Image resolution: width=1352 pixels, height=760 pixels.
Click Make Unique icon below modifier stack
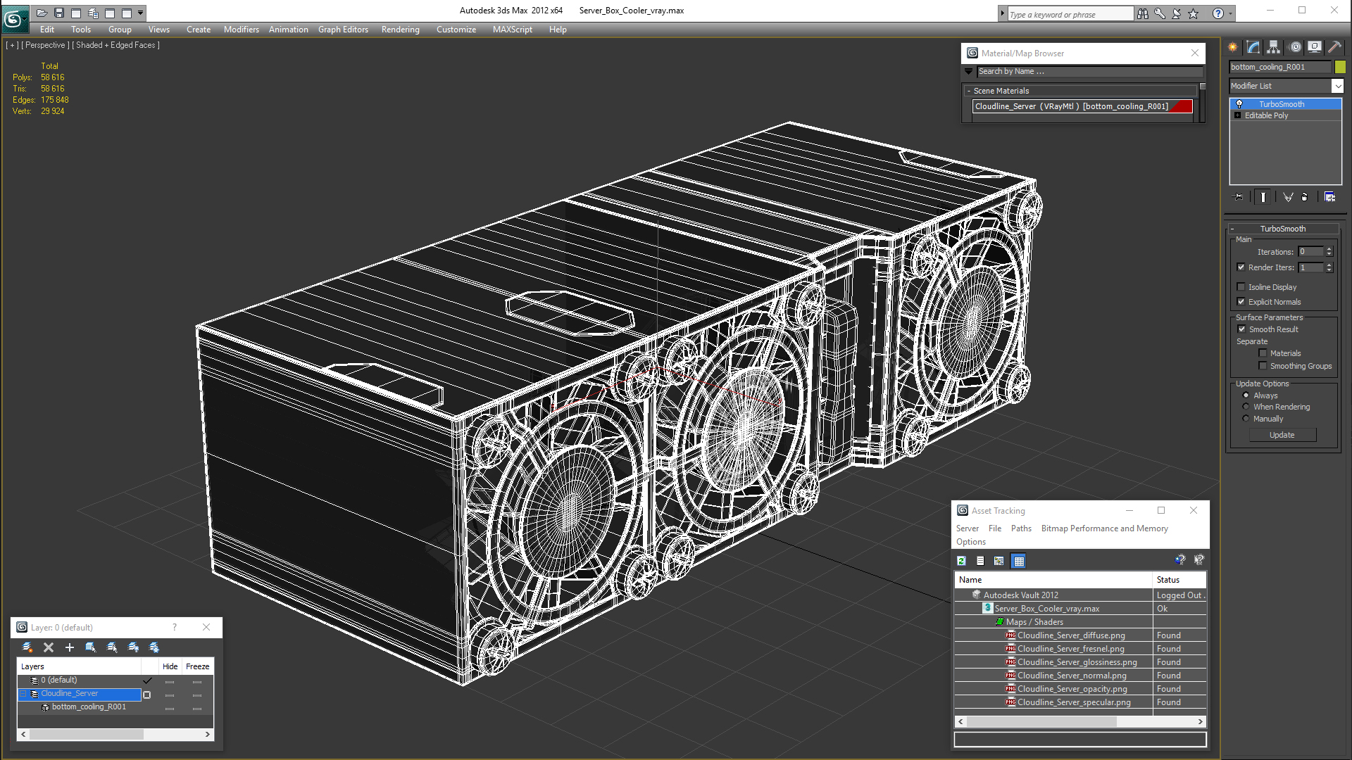click(1288, 197)
